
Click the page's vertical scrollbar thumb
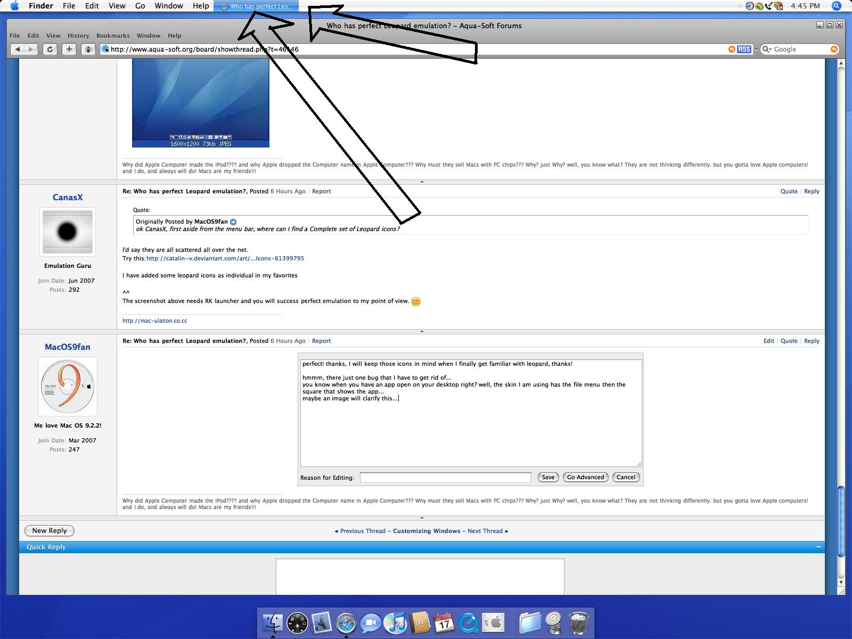(x=841, y=521)
